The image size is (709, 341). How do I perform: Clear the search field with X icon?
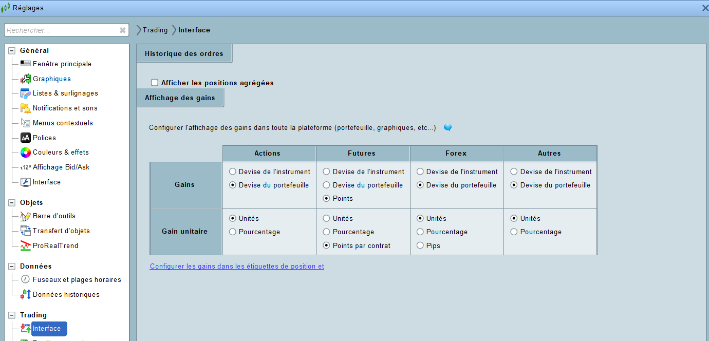pos(122,30)
